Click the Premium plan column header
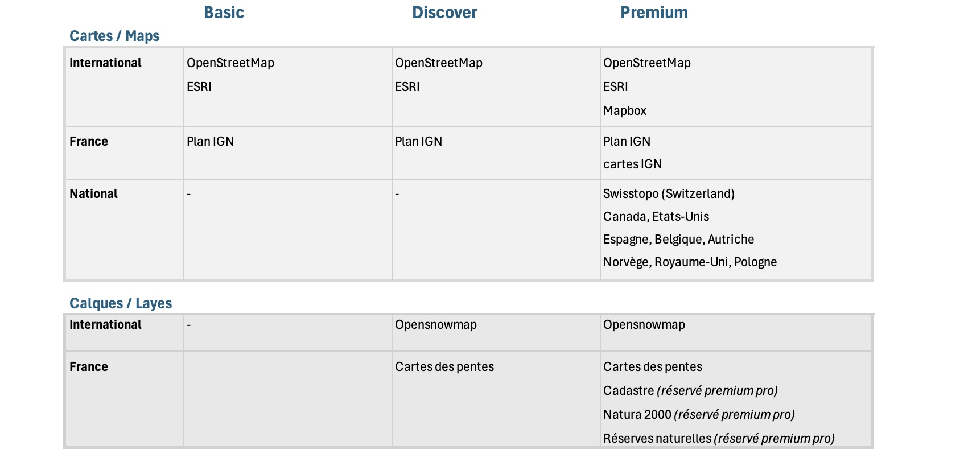Viewport: 964px width, 462px height. point(653,13)
